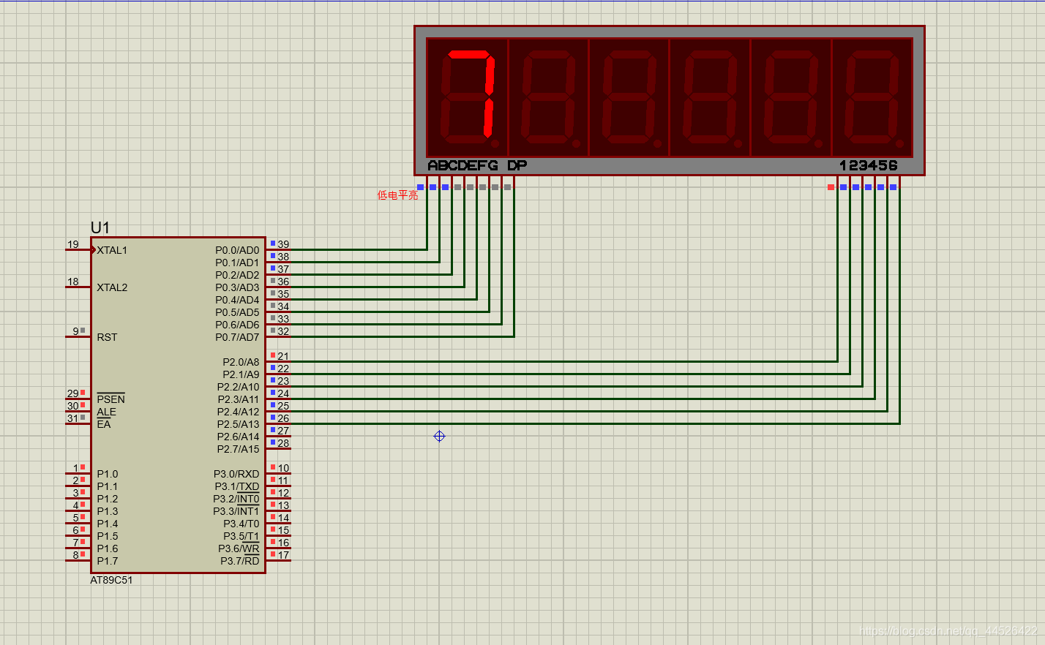1045x645 pixels.
Task: Select the ALE pin label
Action: point(106,412)
